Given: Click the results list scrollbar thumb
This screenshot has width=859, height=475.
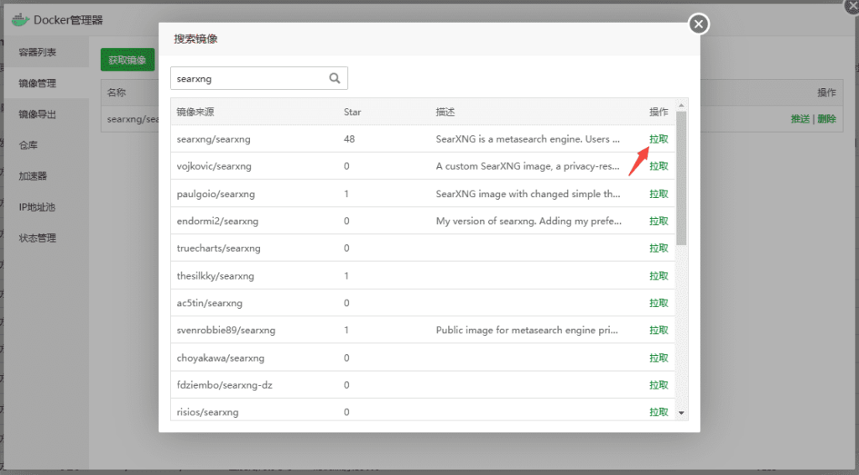Looking at the screenshot, I should (x=681, y=178).
